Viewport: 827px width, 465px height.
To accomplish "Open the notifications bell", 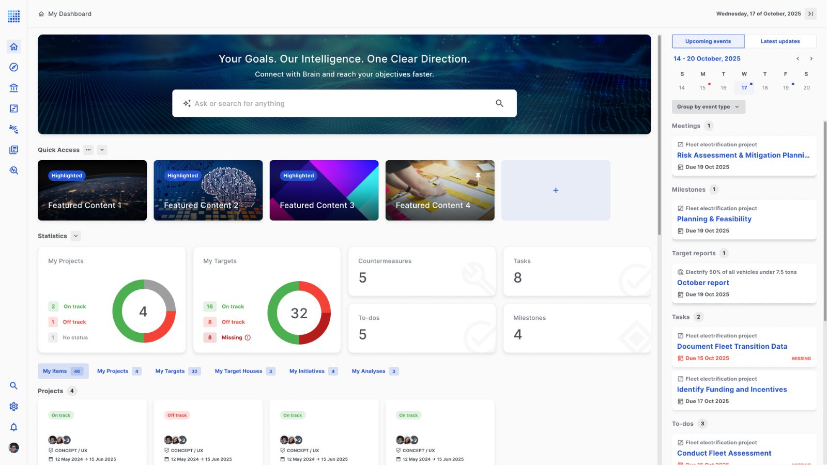I will point(14,427).
